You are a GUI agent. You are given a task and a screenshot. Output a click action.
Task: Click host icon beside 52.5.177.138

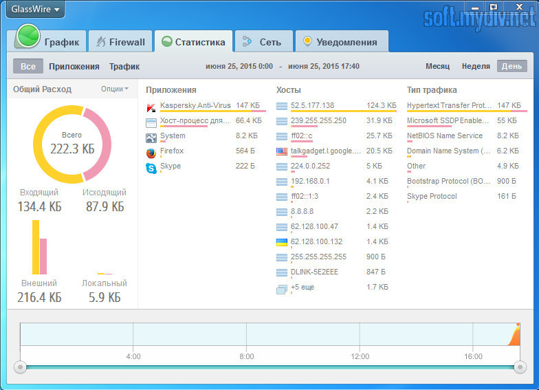click(282, 106)
